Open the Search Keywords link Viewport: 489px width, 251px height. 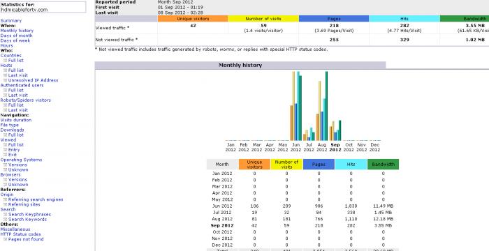tap(27, 220)
